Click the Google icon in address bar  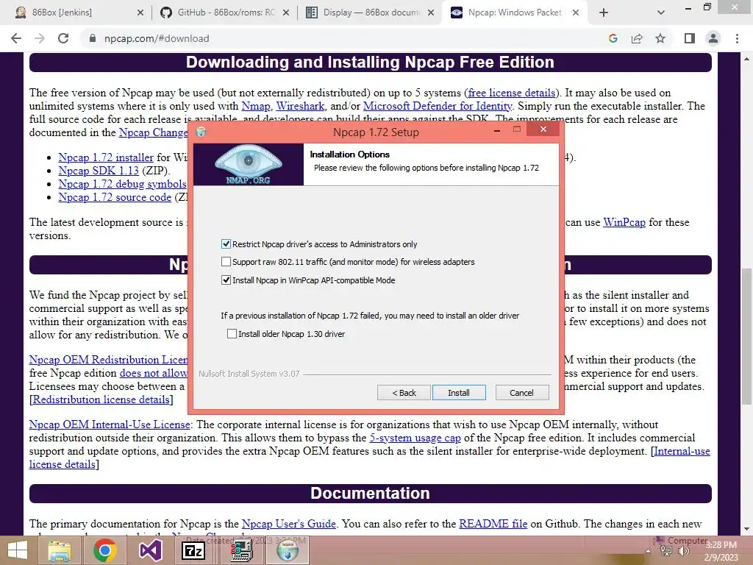(613, 38)
